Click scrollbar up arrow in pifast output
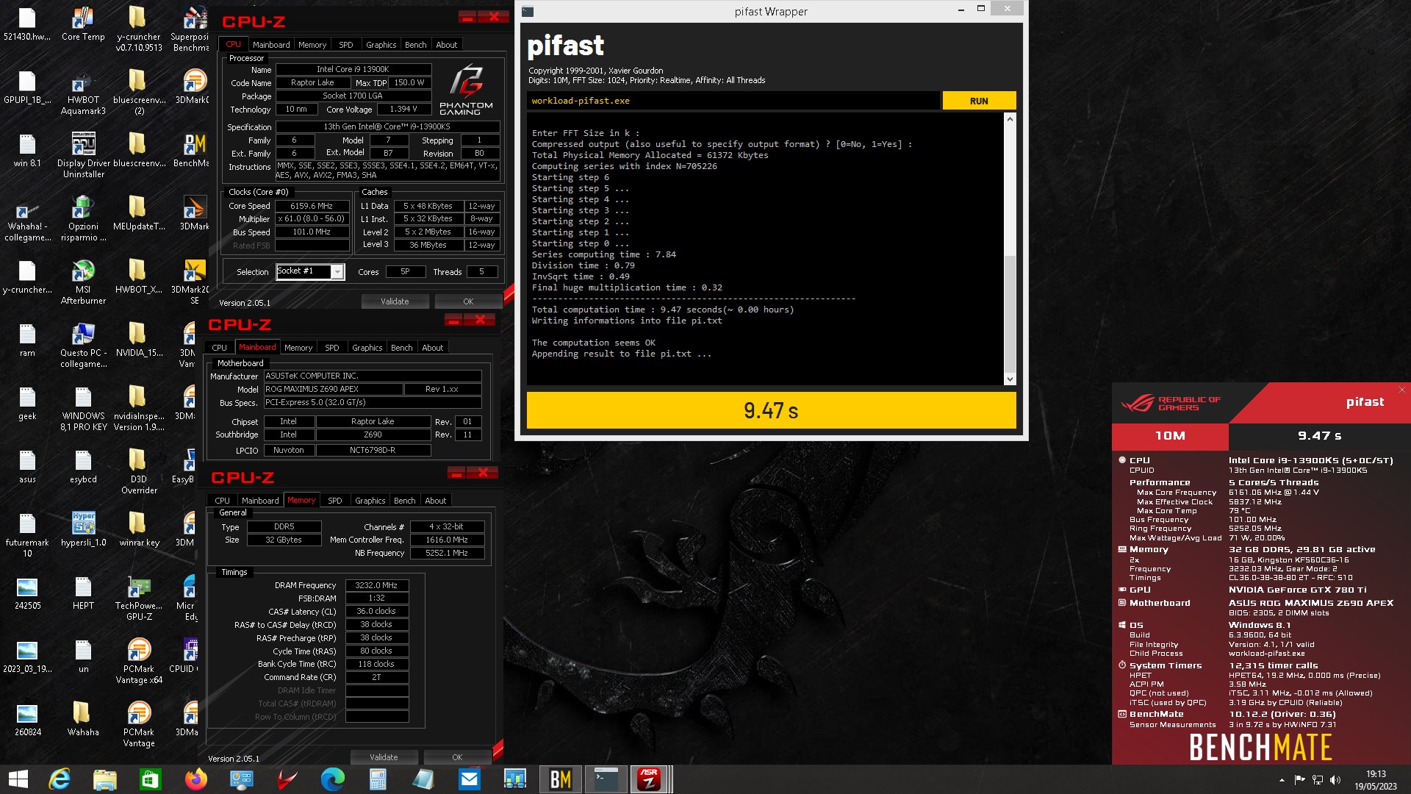This screenshot has height=794, width=1411. tap(1010, 119)
